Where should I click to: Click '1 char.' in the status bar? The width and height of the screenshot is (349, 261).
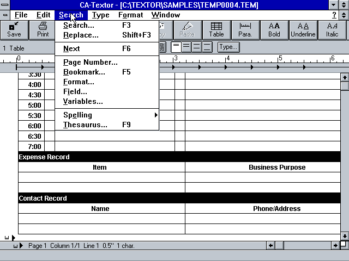[x=125, y=246]
